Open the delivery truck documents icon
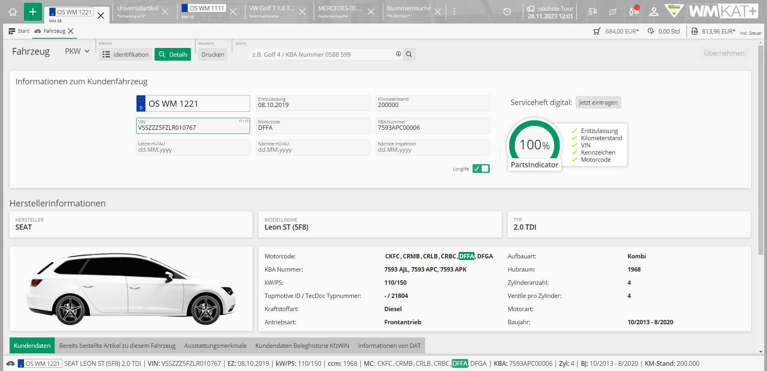 [x=592, y=12]
